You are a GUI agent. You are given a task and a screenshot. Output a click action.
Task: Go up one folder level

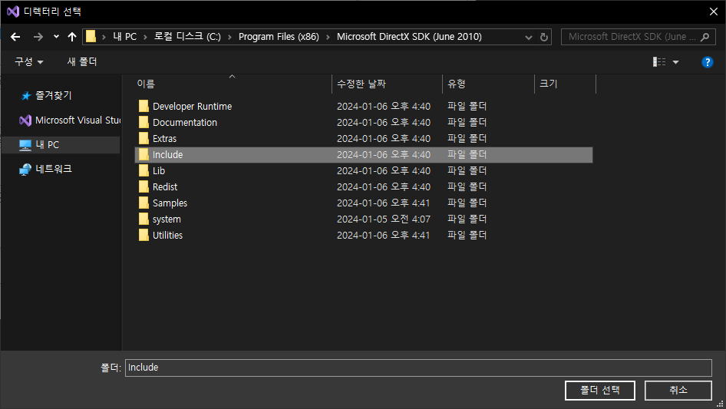[x=72, y=37]
